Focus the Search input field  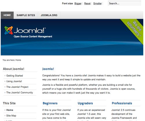coord(124,3)
